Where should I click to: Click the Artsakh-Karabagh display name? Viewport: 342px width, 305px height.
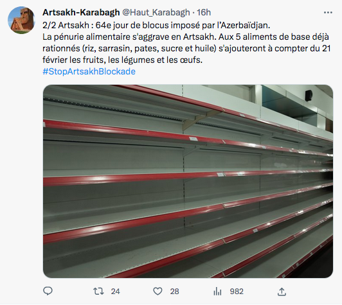click(x=81, y=12)
